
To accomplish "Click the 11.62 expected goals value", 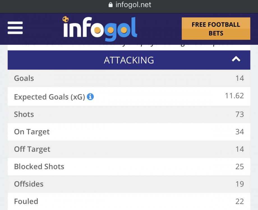I will tap(234, 96).
